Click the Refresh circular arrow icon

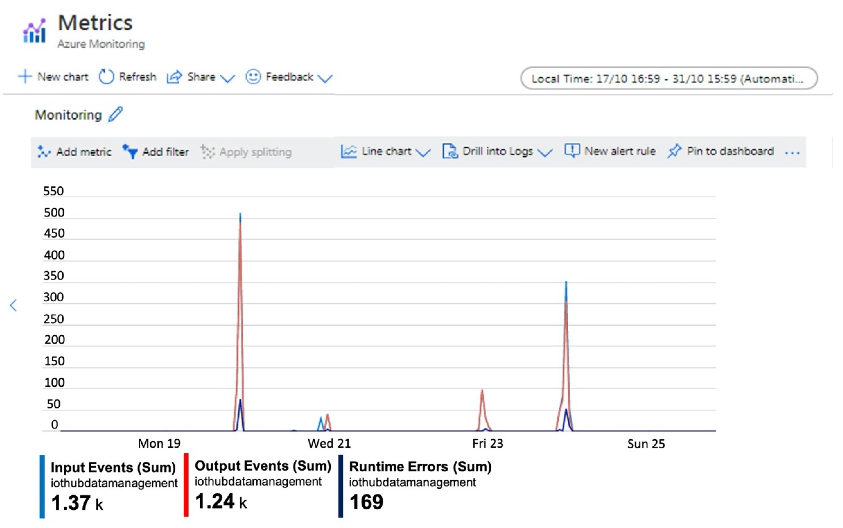click(106, 77)
